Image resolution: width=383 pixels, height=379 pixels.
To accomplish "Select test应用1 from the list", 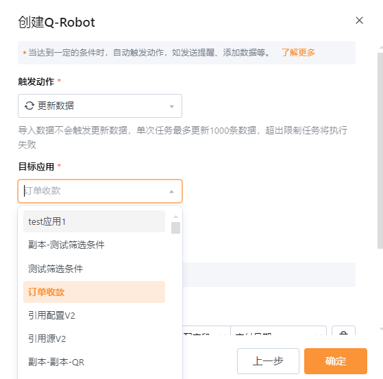I will pyautogui.click(x=94, y=221).
